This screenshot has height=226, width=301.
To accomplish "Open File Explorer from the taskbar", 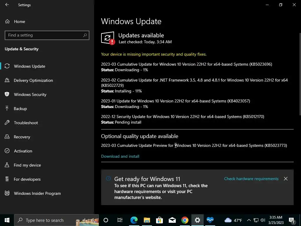I will (x=147, y=220).
